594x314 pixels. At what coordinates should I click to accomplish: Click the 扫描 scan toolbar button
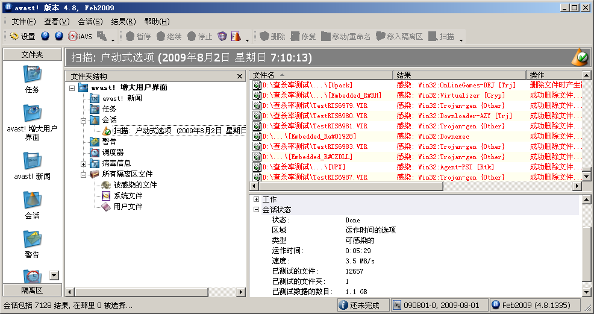(x=442, y=36)
